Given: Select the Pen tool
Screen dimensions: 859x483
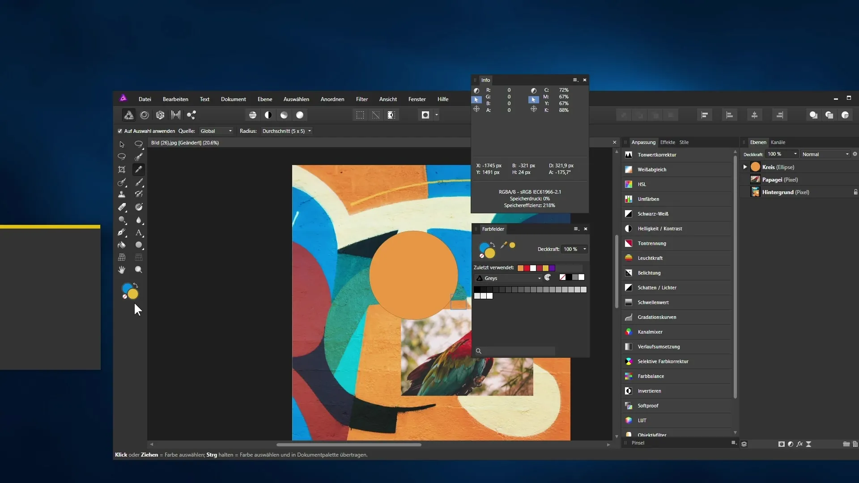Looking at the screenshot, I should click(122, 233).
